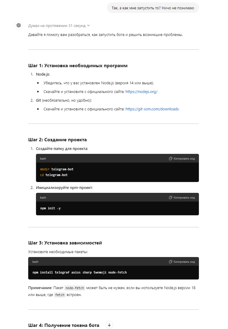Screen dimensions: 228x329
Task: Collapse the thinking summary chevron
Action: (x=88, y=25)
